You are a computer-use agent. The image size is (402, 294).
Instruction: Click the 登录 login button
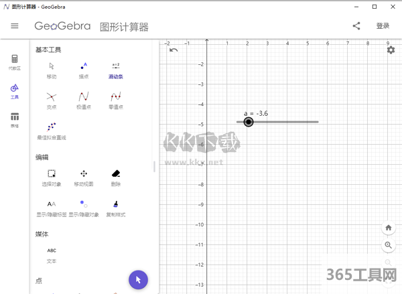[383, 26]
